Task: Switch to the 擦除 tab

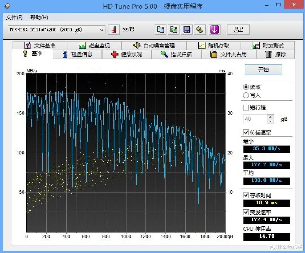Action: 275,54
